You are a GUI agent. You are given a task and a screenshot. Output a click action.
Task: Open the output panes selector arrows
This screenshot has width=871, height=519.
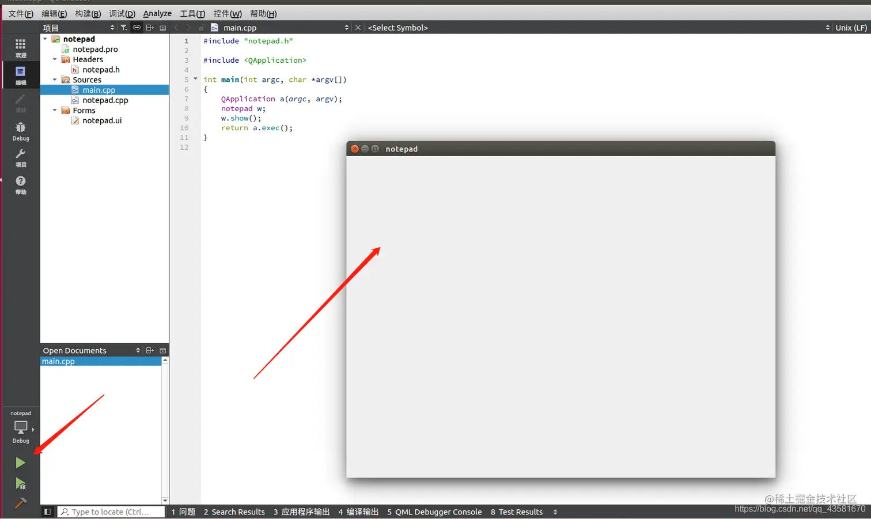pyautogui.click(x=555, y=512)
